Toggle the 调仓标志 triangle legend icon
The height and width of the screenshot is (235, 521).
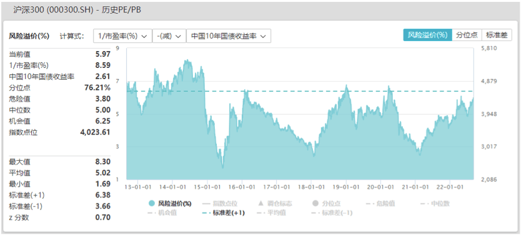[x=261, y=203]
